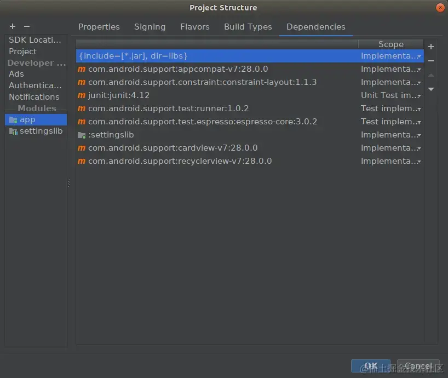Switch to the Properties tab

click(99, 27)
